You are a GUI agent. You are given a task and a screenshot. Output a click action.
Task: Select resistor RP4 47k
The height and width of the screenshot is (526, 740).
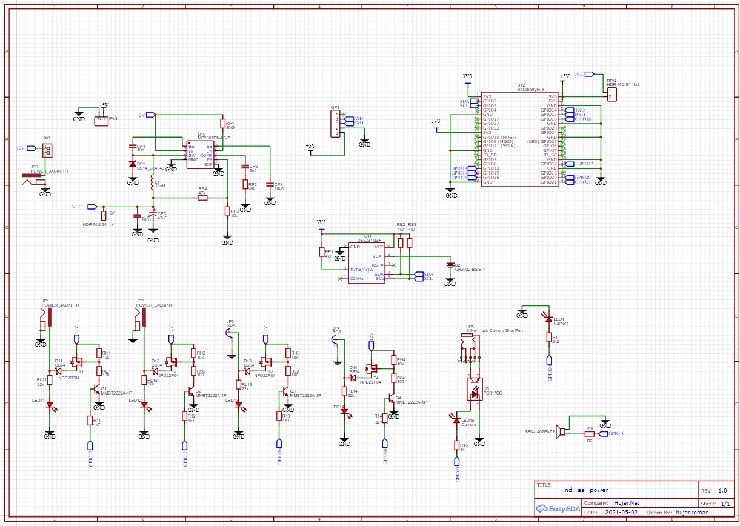(x=202, y=198)
